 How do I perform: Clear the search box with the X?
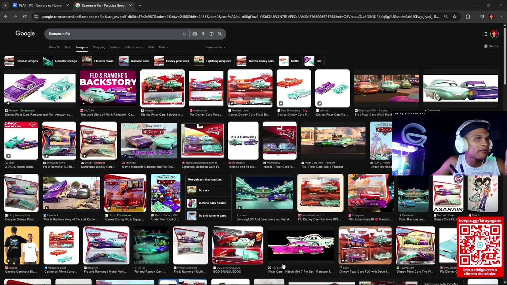coord(184,34)
